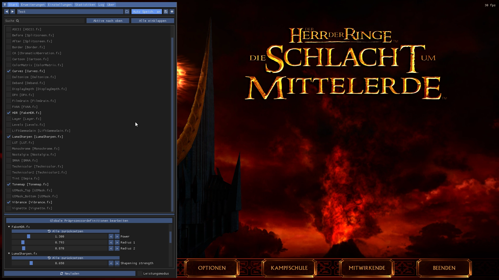Viewport: 499px width, 280px height.
Task: Collapse the FakeHDR.fx settings section
Action: click(9, 227)
